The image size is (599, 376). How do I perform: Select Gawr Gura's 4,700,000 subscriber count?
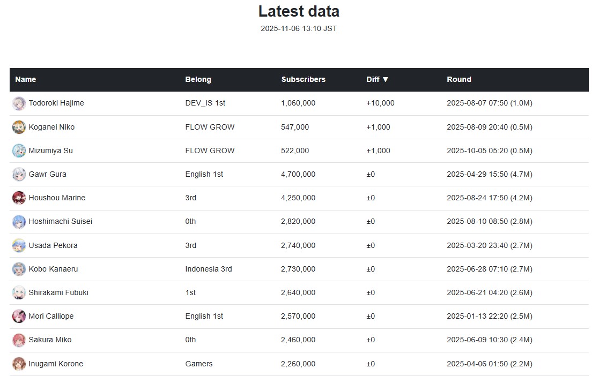pyautogui.click(x=298, y=174)
